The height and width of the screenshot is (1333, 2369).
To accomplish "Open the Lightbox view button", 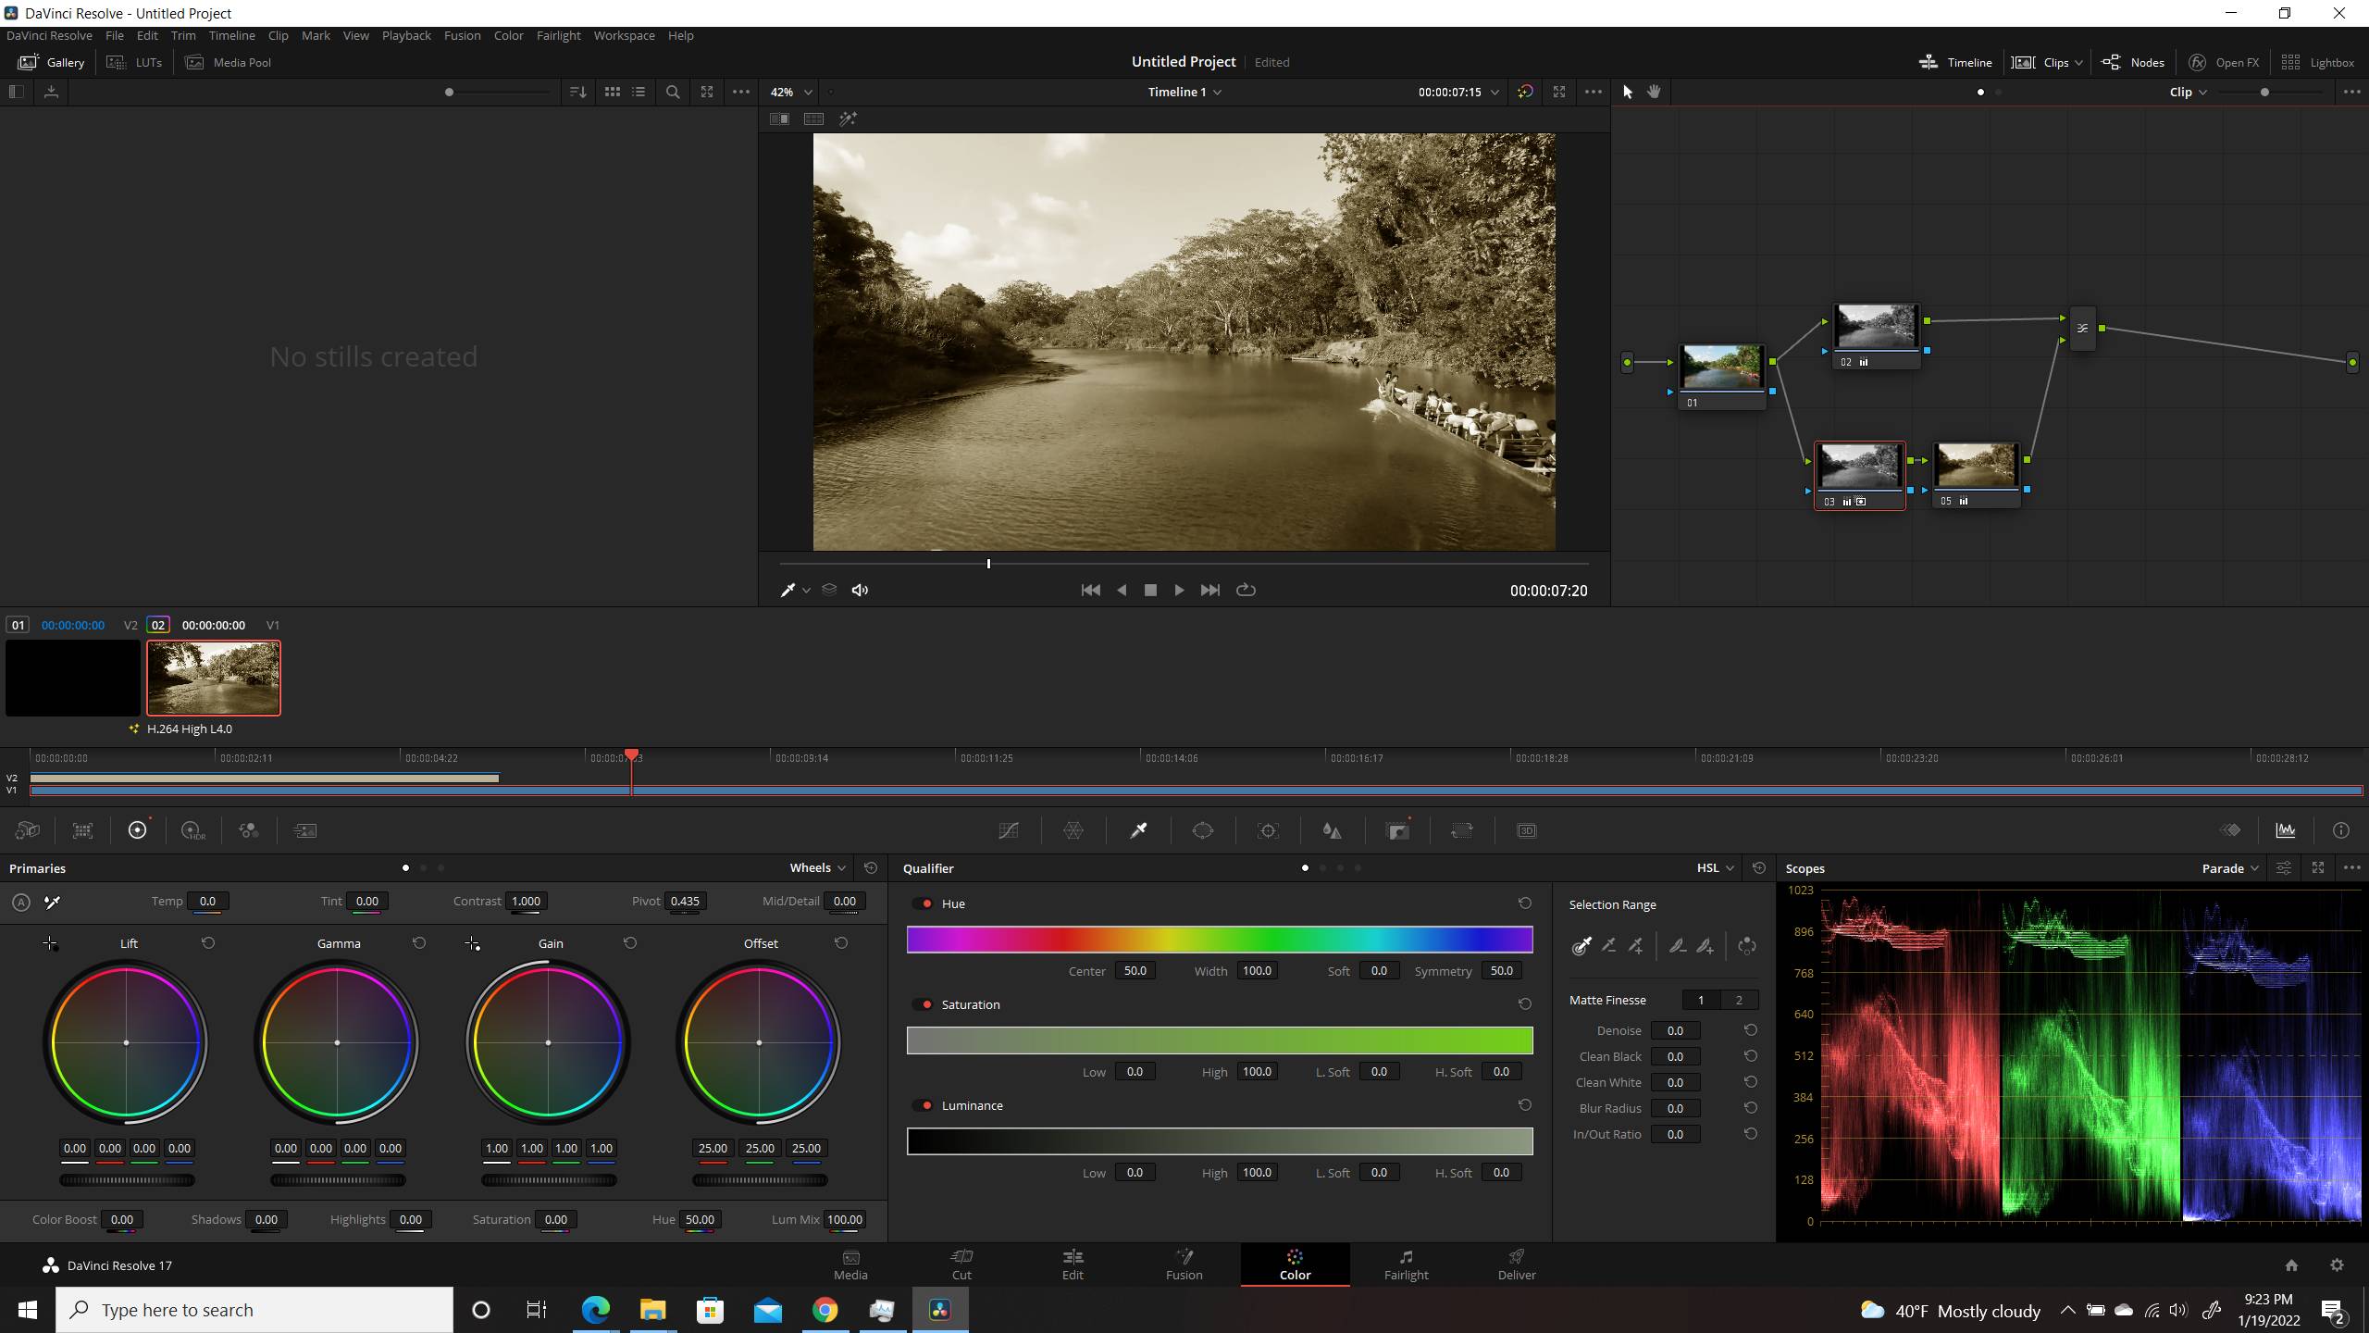I will pyautogui.click(x=2317, y=62).
